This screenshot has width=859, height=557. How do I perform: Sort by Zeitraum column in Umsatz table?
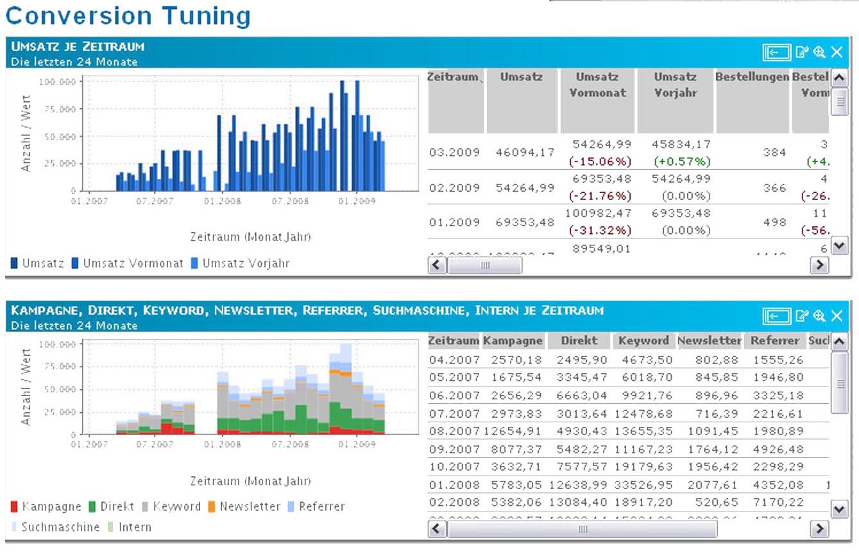click(x=455, y=101)
